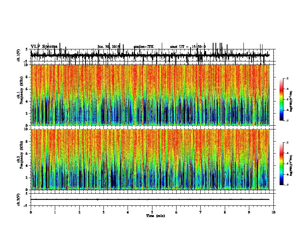308x238 pixels.
Task: Click the ch.1 spectrogram color bar
Action: [x=281, y=100]
